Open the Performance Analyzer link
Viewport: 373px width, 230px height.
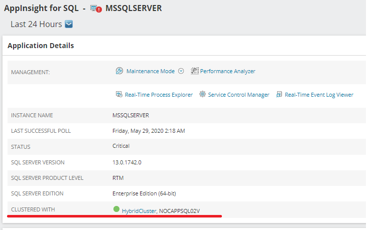(227, 71)
